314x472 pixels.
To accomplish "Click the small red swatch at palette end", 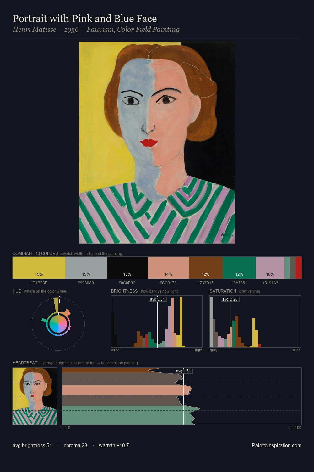I will 299,268.
